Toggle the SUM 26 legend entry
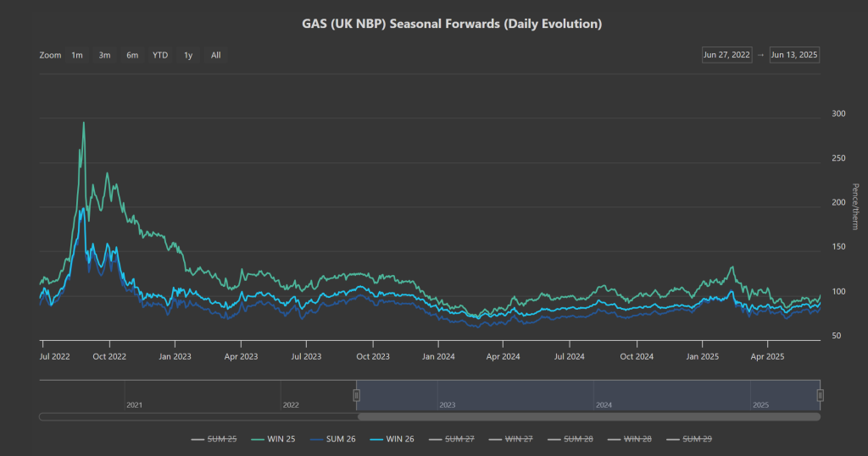This screenshot has height=456, width=868. (x=332, y=439)
